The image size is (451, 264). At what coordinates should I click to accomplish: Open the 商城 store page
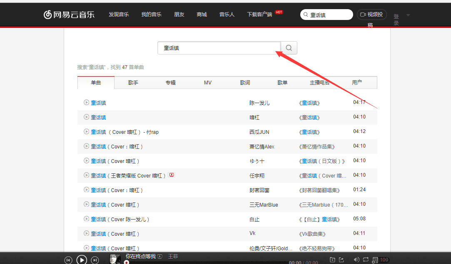[x=202, y=15]
